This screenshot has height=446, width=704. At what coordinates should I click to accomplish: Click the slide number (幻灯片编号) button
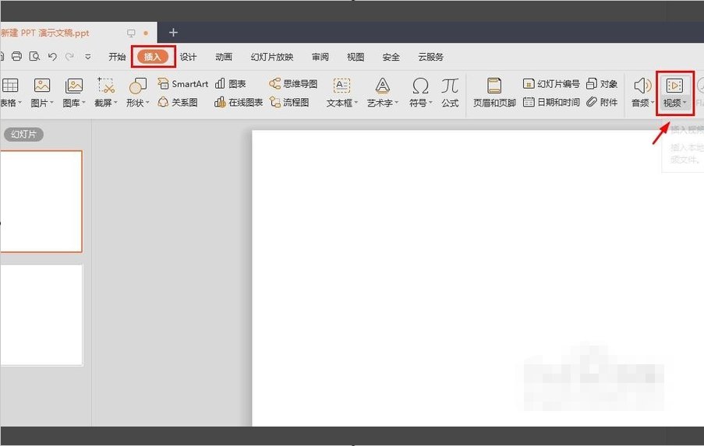tap(551, 84)
